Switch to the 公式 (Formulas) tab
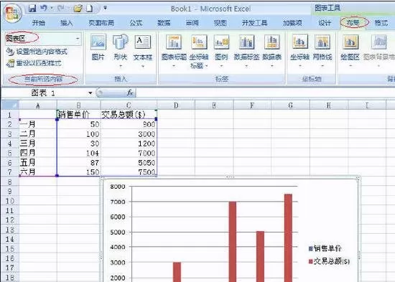Screen dimensions: 395x282 point(136,23)
